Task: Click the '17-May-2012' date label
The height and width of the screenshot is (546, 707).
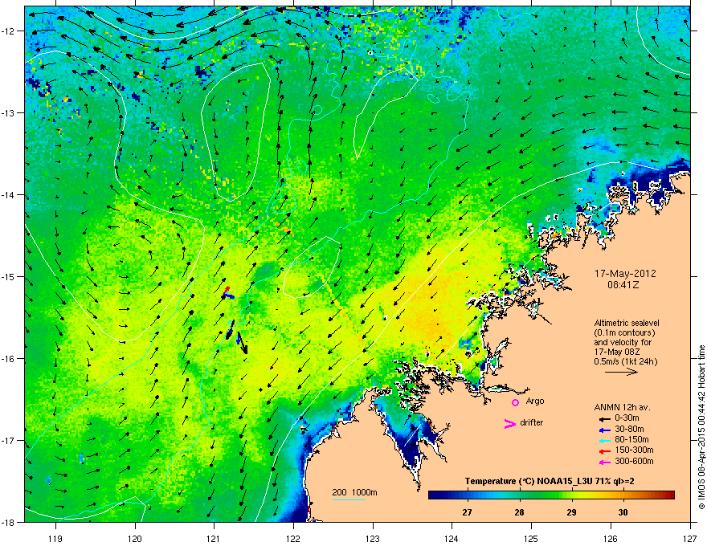Action: point(625,274)
